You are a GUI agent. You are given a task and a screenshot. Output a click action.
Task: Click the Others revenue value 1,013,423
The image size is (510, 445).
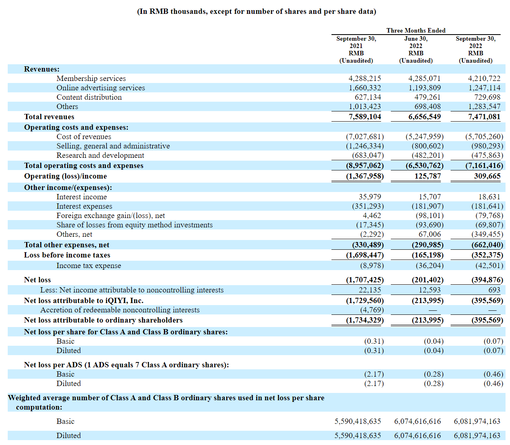[x=365, y=107]
